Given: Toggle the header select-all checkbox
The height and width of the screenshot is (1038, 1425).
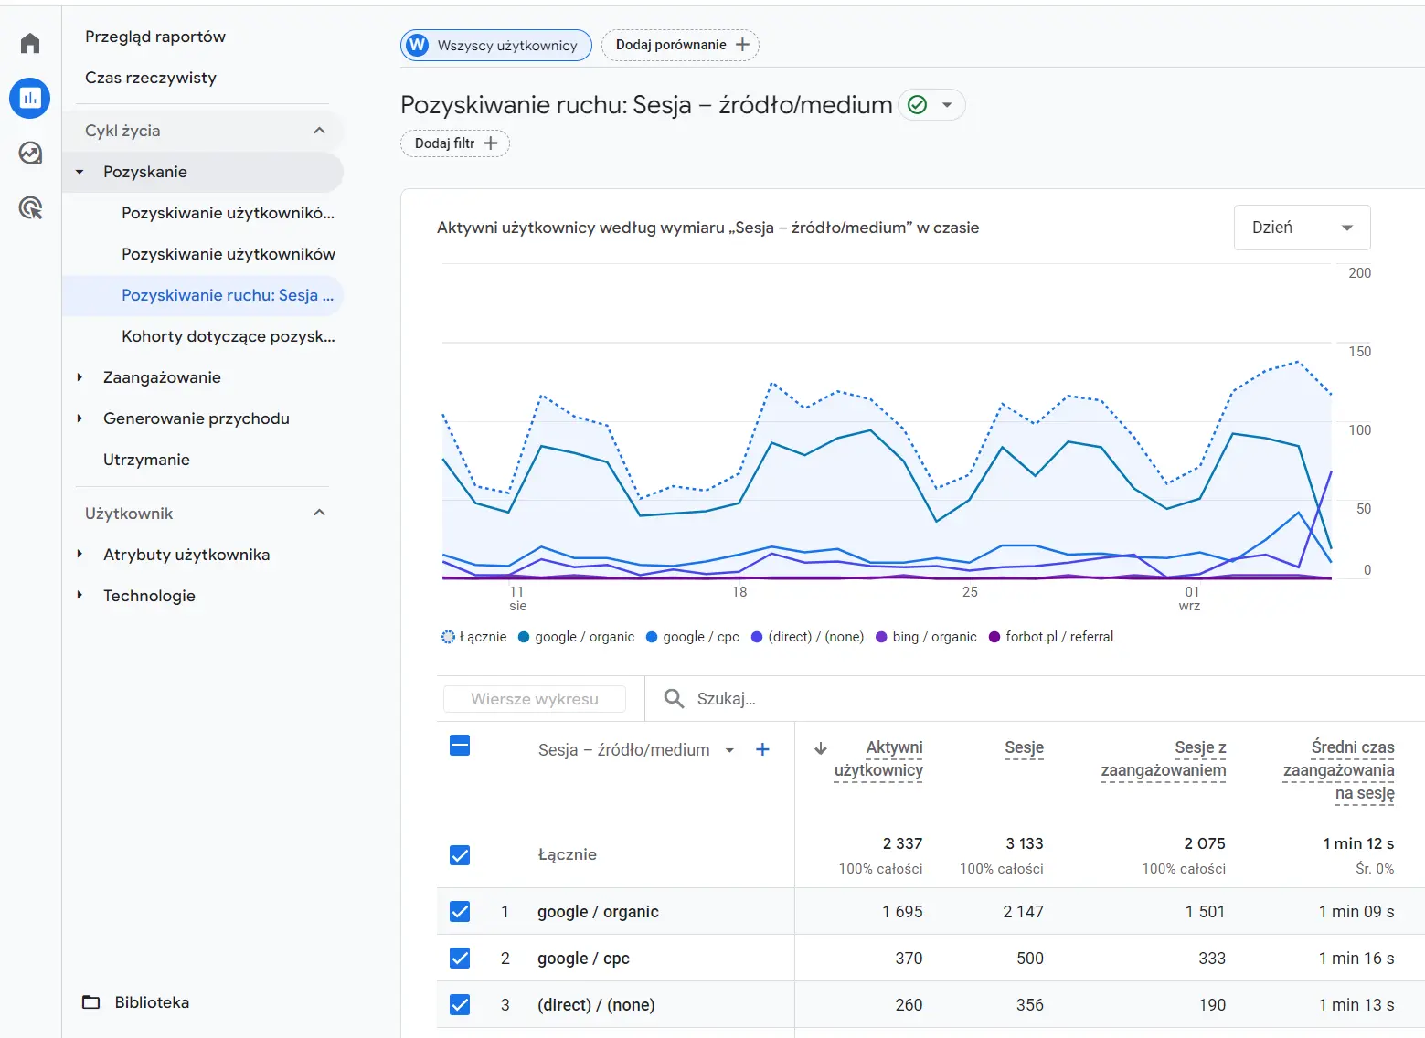Looking at the screenshot, I should click(x=460, y=746).
